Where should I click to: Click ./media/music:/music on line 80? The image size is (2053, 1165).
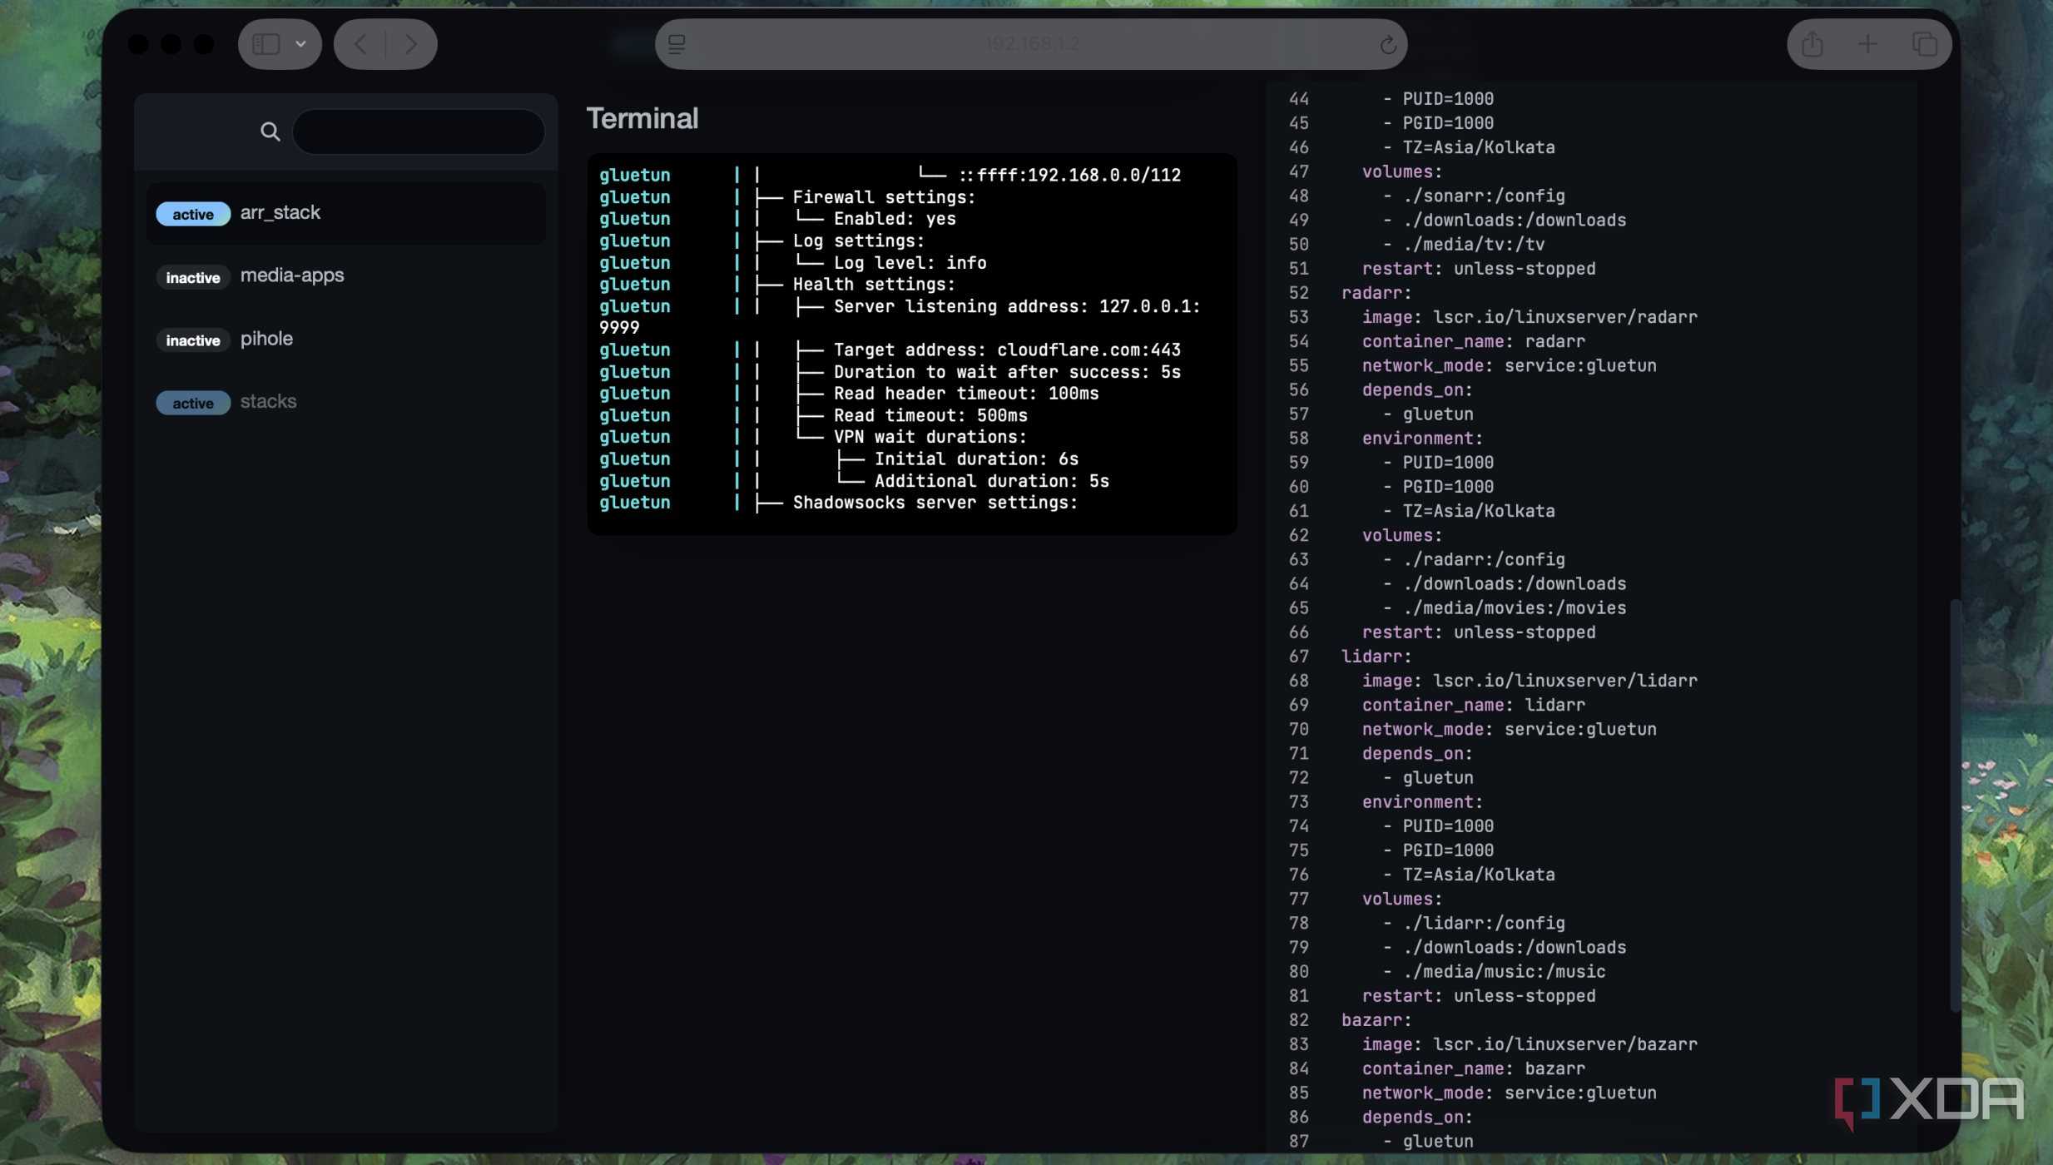[x=1504, y=972]
